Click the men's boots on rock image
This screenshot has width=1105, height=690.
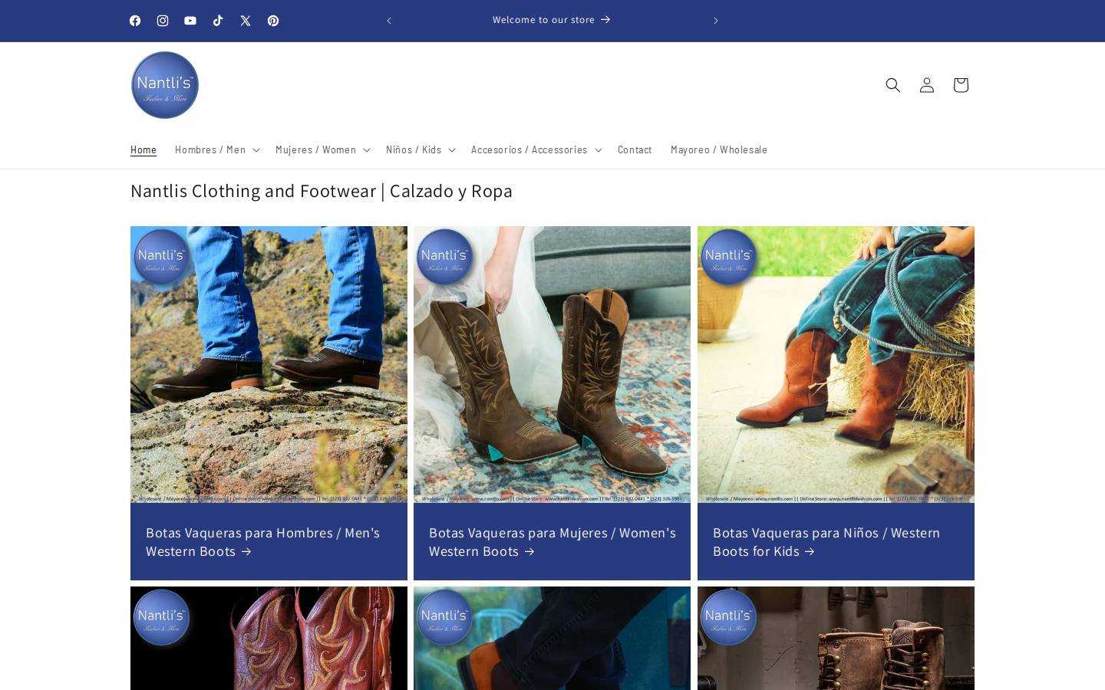point(269,364)
